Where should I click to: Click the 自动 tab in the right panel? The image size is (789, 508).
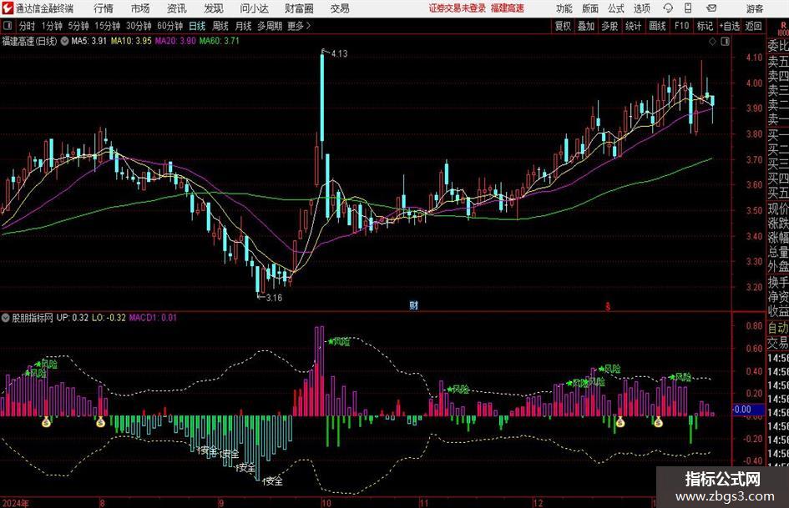coord(778,328)
